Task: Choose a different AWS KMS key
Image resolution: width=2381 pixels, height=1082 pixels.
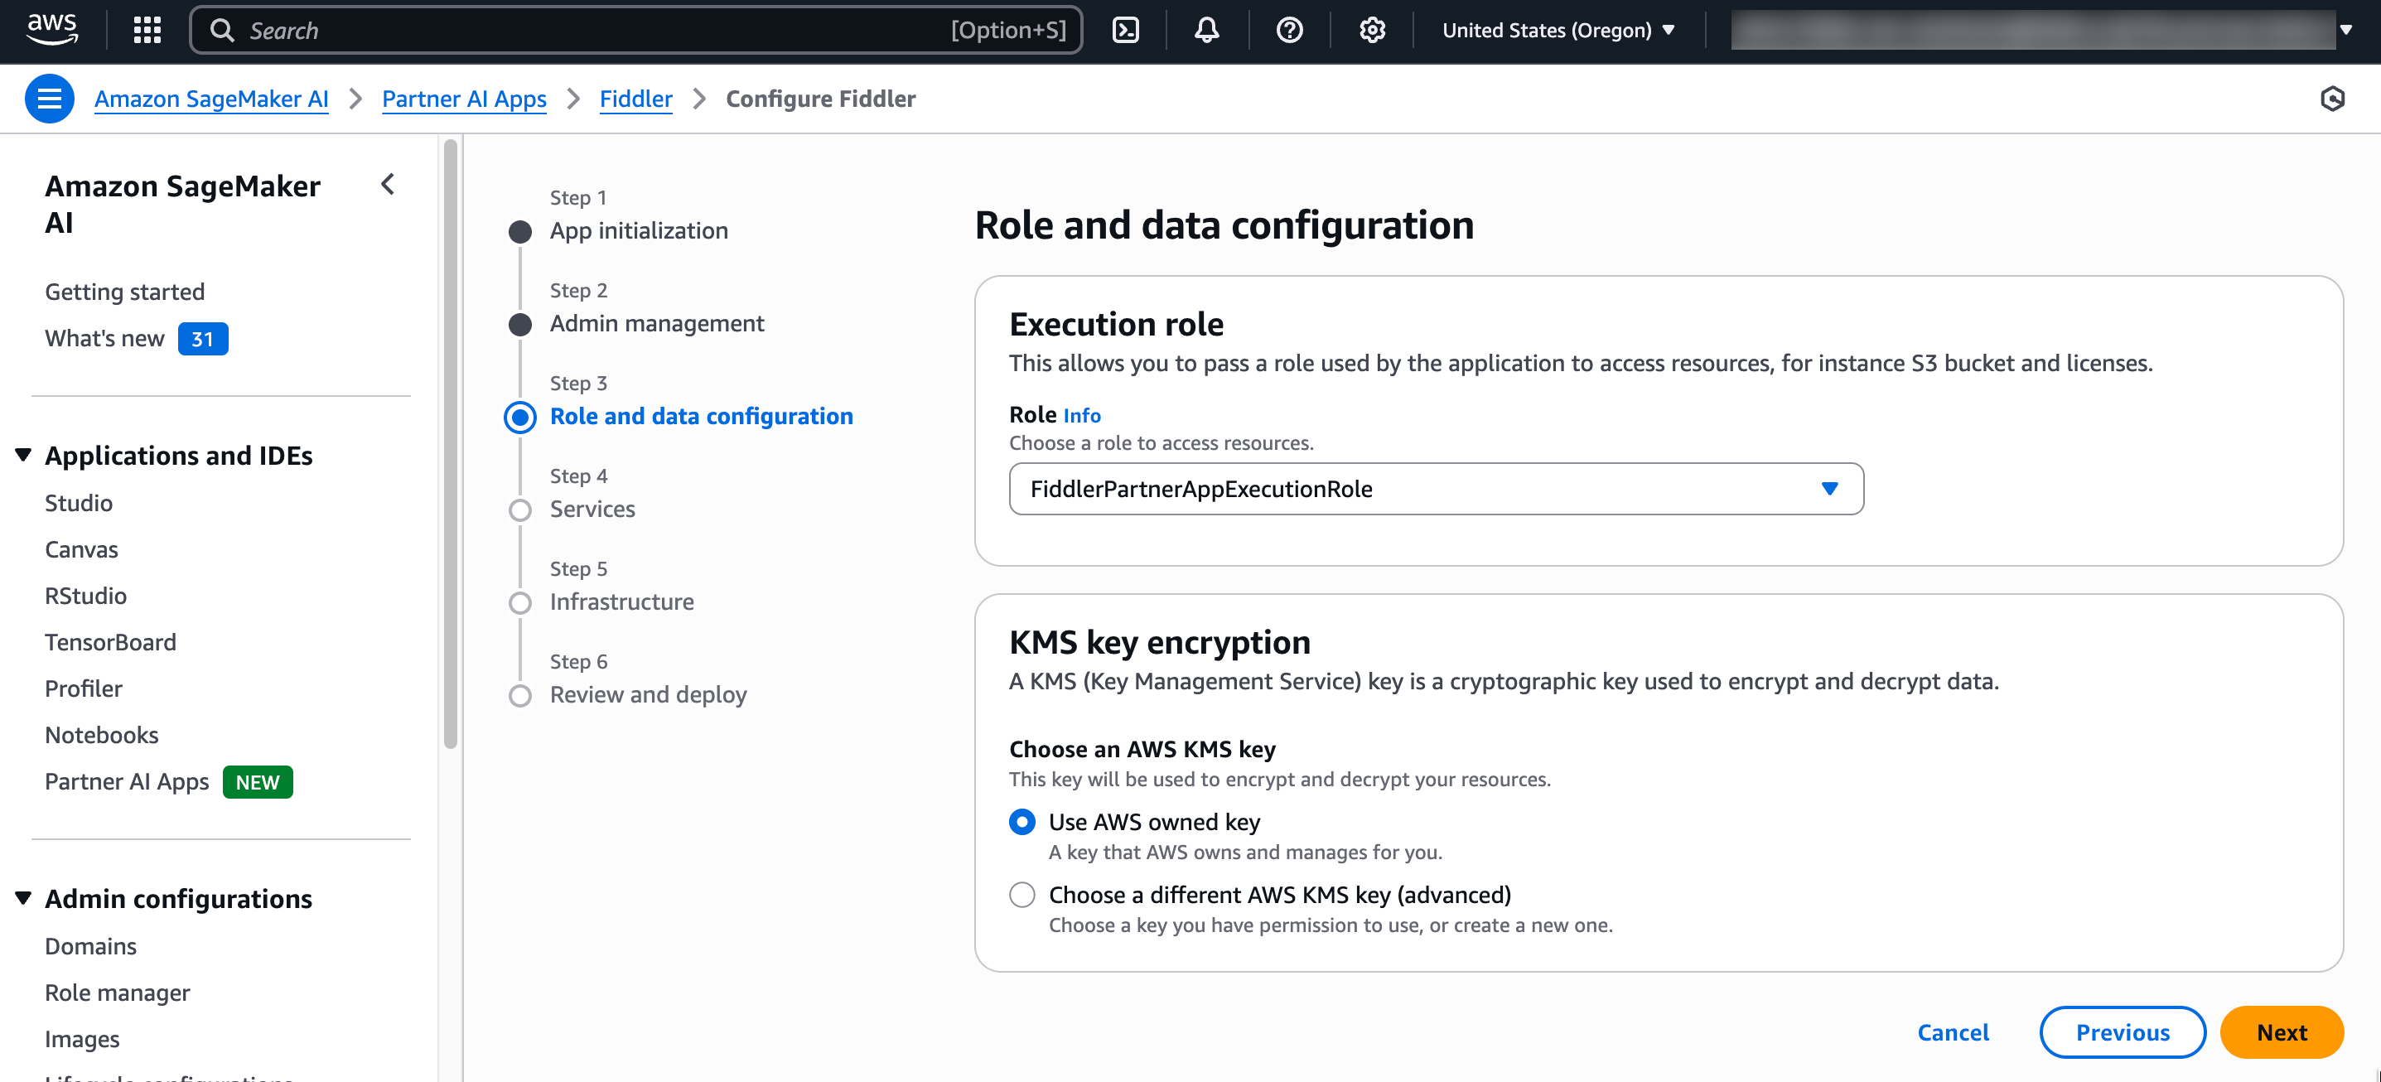Action: click(x=1021, y=895)
